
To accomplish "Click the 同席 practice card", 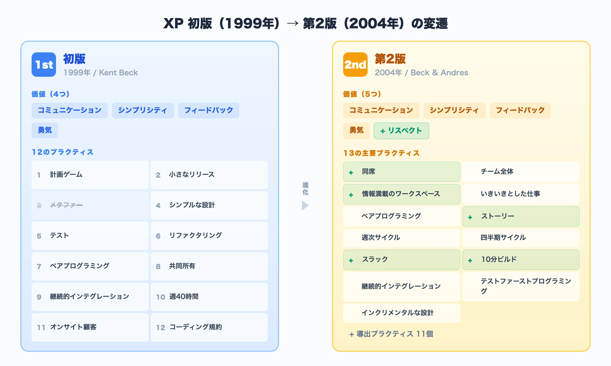I will [402, 172].
